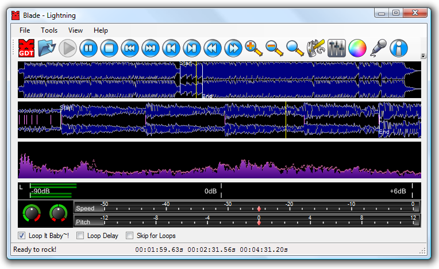The width and height of the screenshot is (439, 269).
Task: Click the 00:04:31.20s time in status bar
Action: coord(264,249)
